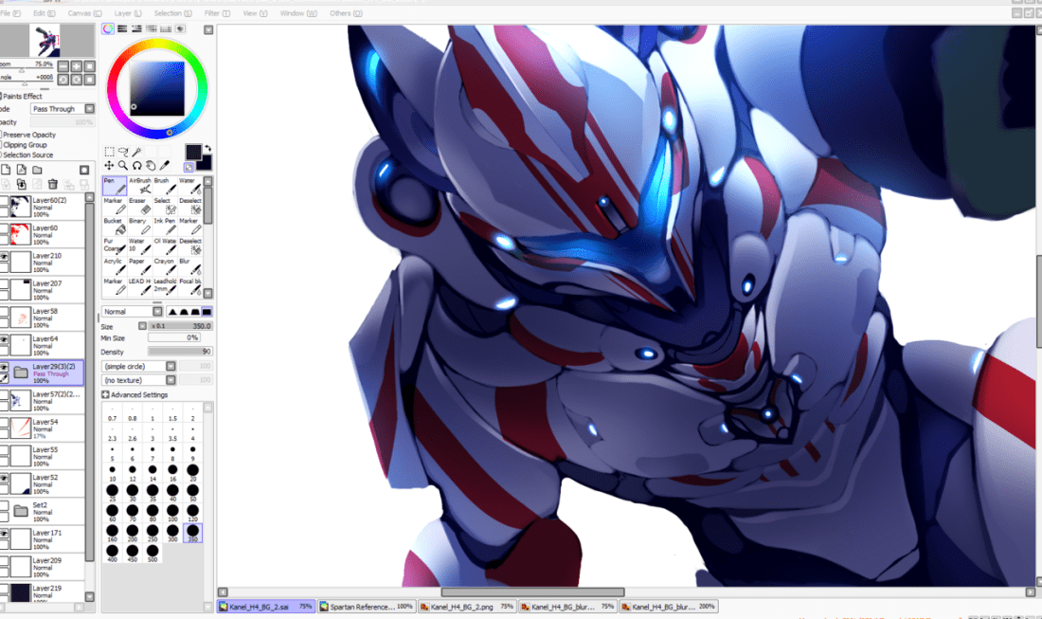
Task: Select the Lasso tool
Action: point(122,152)
